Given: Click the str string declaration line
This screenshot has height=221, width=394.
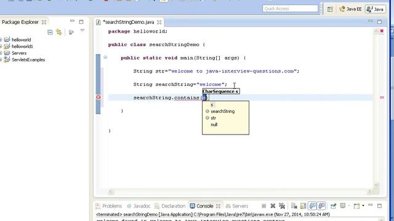Looking at the screenshot, I should [x=216, y=71].
